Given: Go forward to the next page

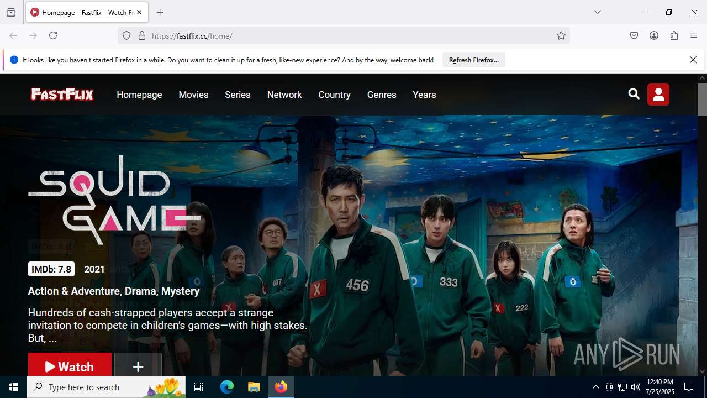Looking at the screenshot, I should coord(33,35).
